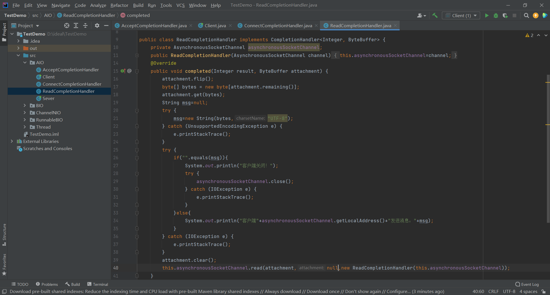Collapse the TestDemo root folder
Image resolution: width=550 pixels, height=295 pixels.
12,34
